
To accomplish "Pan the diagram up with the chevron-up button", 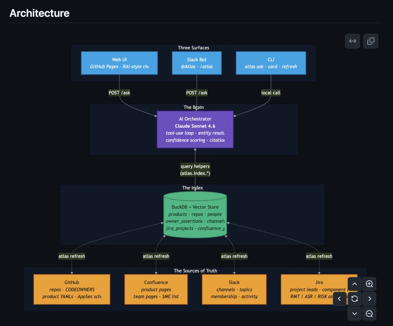I will (x=354, y=284).
